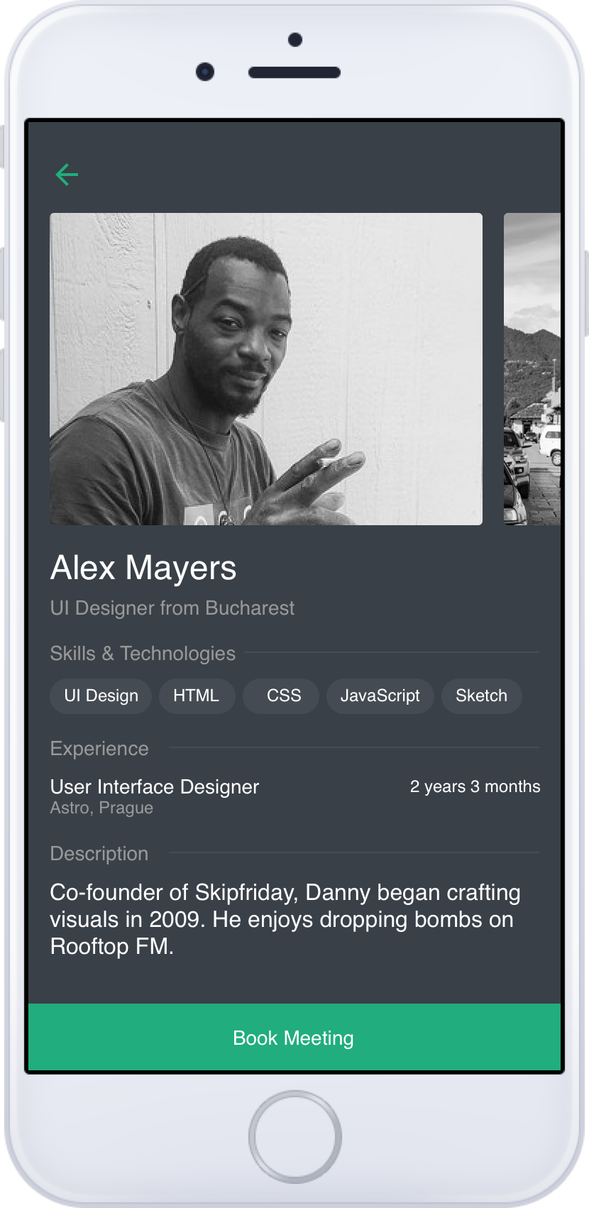Select the Sketch skill tag
589x1208 pixels.
click(481, 696)
